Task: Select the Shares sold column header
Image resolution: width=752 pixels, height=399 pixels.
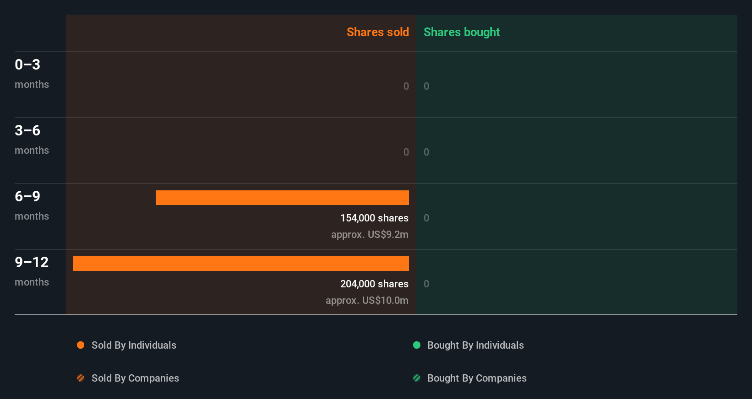Action: (377, 32)
